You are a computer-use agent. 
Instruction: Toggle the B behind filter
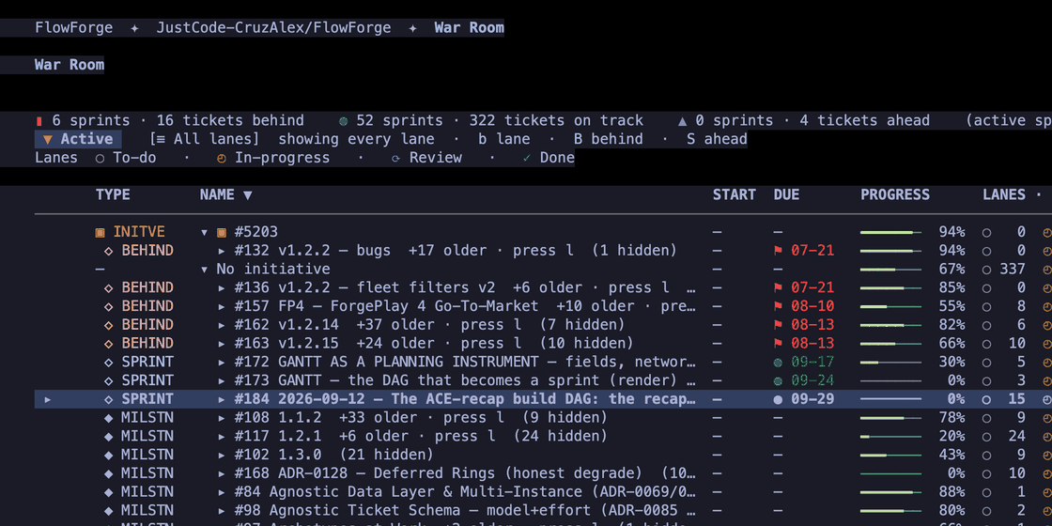click(x=608, y=140)
